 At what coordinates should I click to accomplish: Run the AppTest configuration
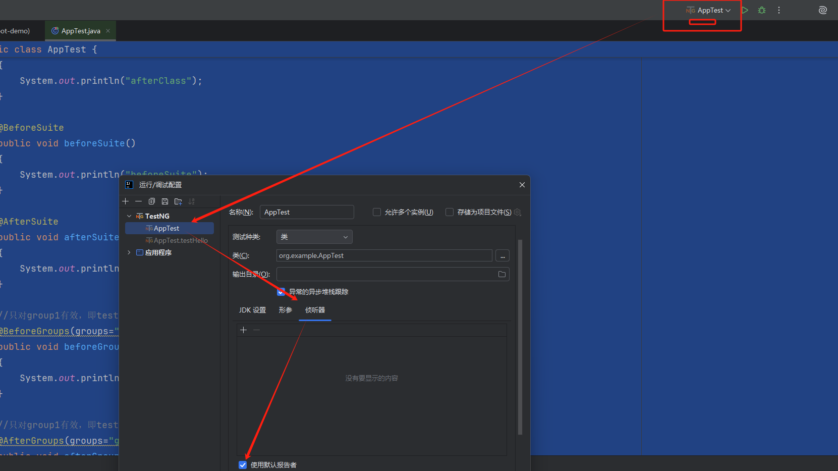pyautogui.click(x=745, y=10)
